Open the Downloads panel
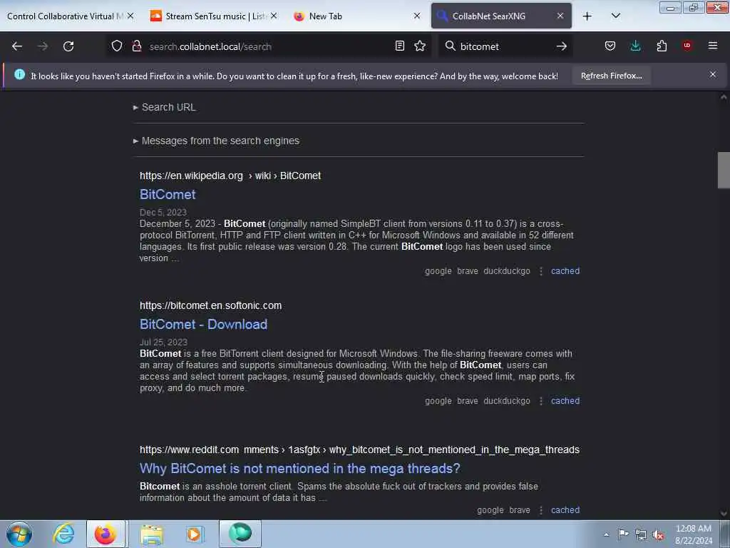Viewport: 730px width, 548px height. click(635, 46)
